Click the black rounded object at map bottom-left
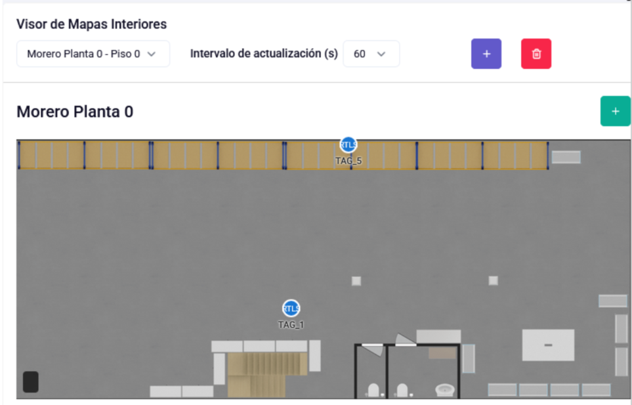This screenshot has height=405, width=632. point(31,381)
